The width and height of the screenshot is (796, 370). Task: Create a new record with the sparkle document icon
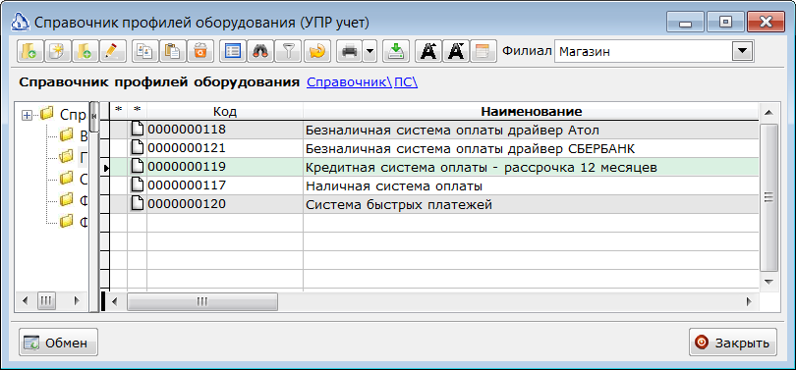tap(57, 51)
